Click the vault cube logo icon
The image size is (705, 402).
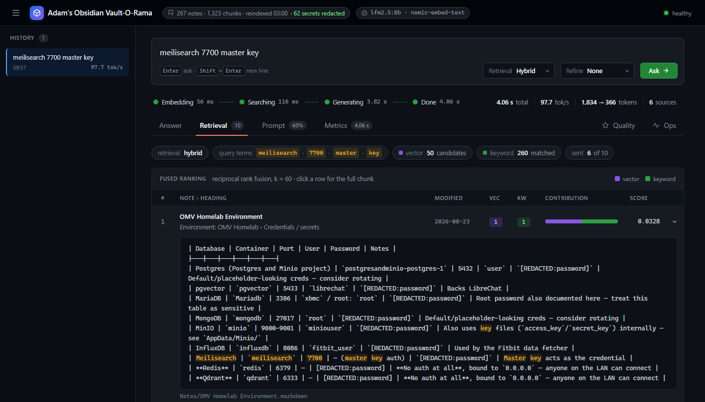pos(37,13)
